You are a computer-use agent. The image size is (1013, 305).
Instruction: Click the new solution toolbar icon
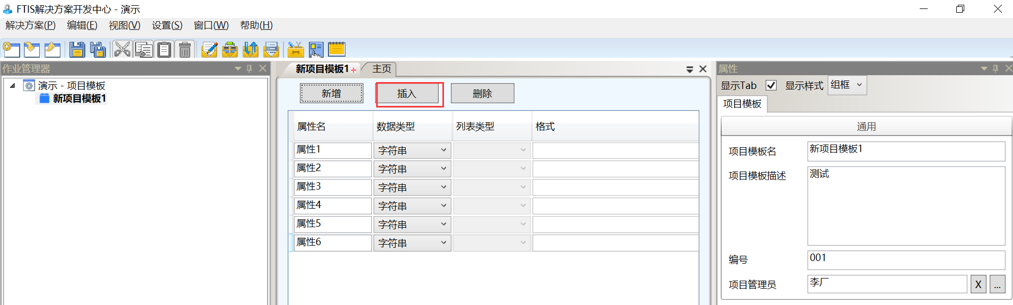(x=12, y=50)
